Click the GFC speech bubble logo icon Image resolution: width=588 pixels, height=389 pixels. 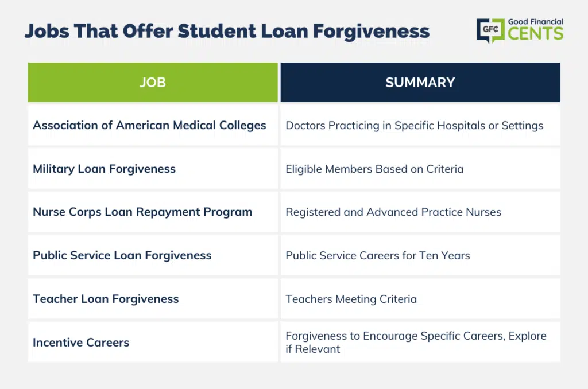click(490, 30)
